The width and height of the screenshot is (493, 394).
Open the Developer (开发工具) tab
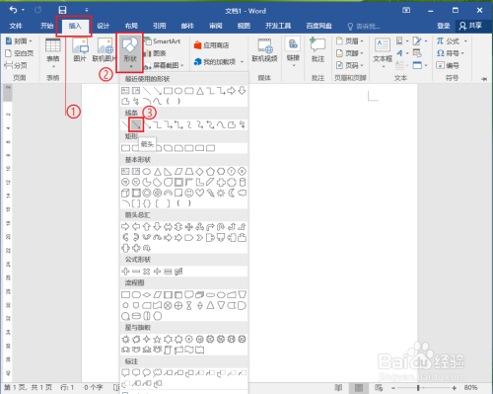click(x=278, y=26)
